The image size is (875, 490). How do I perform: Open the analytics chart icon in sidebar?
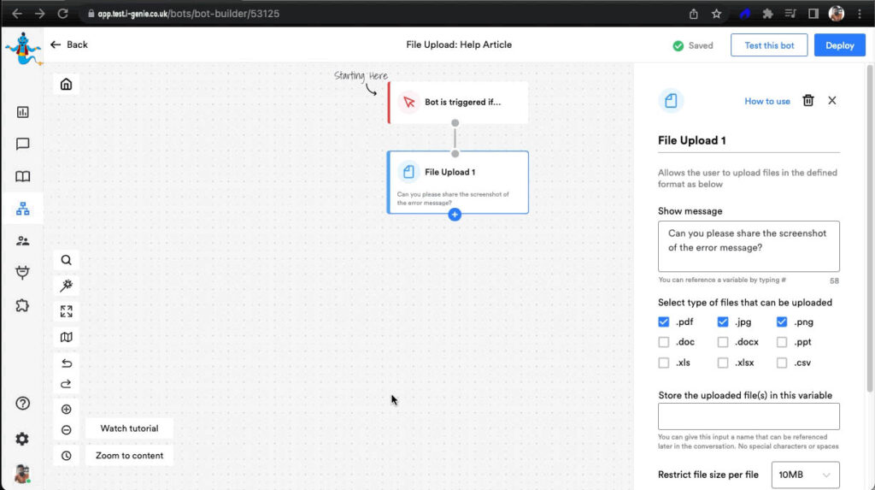pyautogui.click(x=23, y=112)
